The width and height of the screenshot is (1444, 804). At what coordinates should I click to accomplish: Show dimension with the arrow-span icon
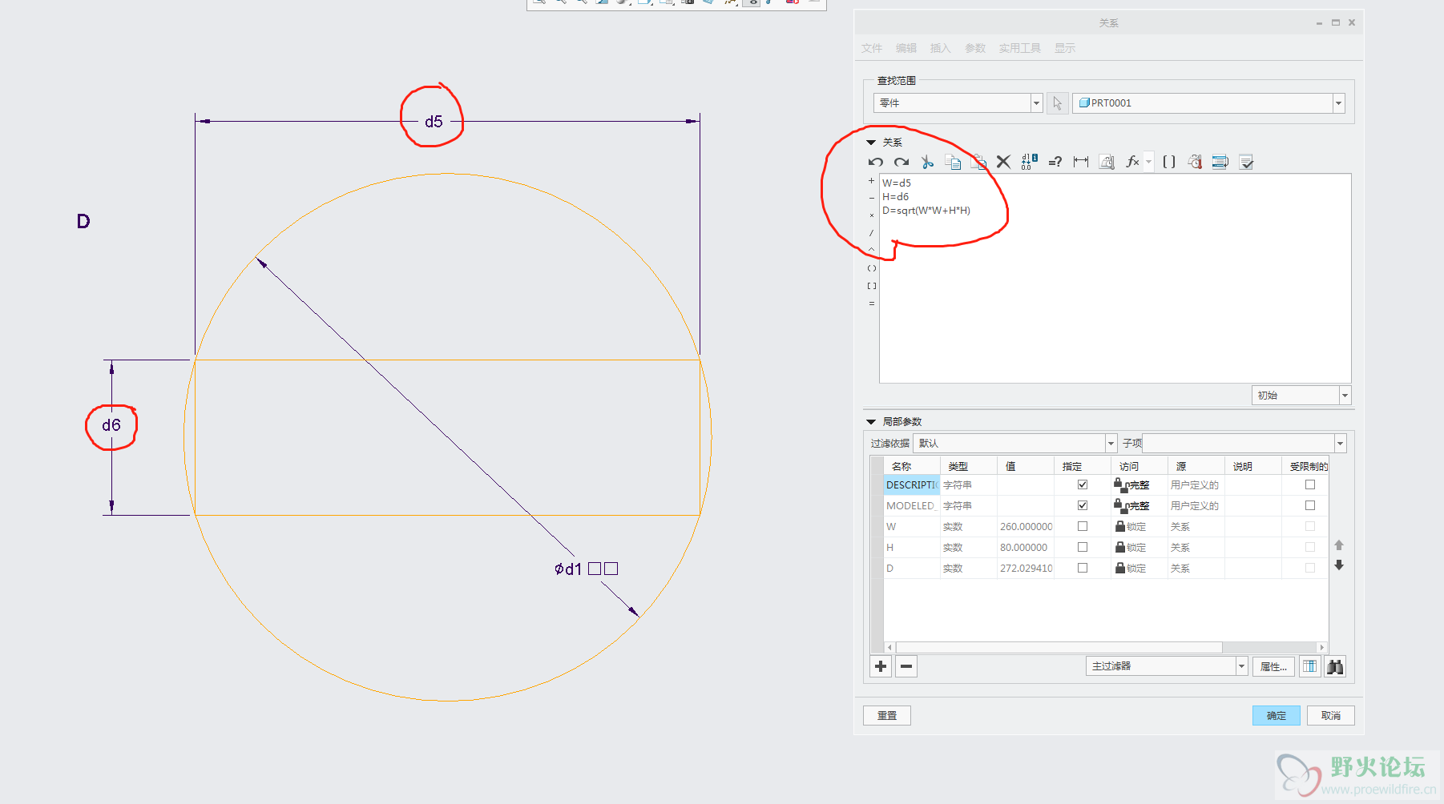click(1081, 162)
